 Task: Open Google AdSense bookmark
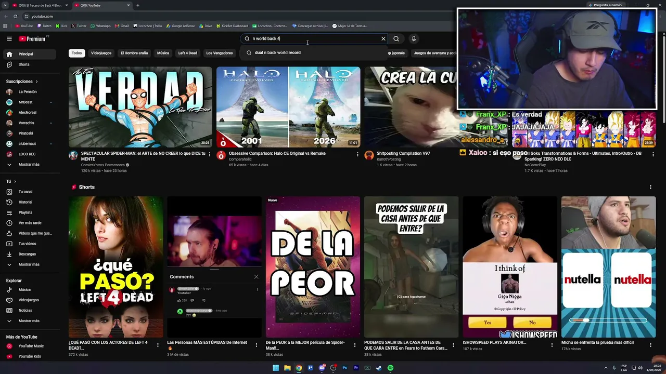pyautogui.click(x=180, y=25)
